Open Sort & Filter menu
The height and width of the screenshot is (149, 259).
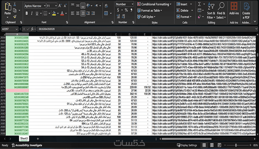211,11
